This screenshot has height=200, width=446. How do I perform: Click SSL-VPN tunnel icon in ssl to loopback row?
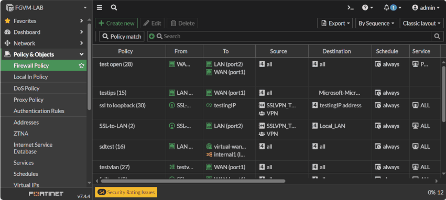172,105
